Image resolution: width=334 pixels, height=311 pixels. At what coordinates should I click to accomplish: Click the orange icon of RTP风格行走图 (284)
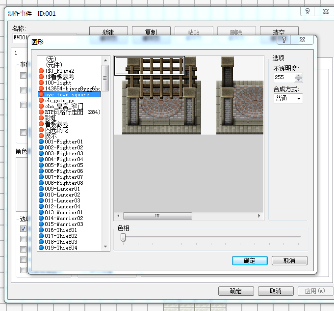point(41,112)
